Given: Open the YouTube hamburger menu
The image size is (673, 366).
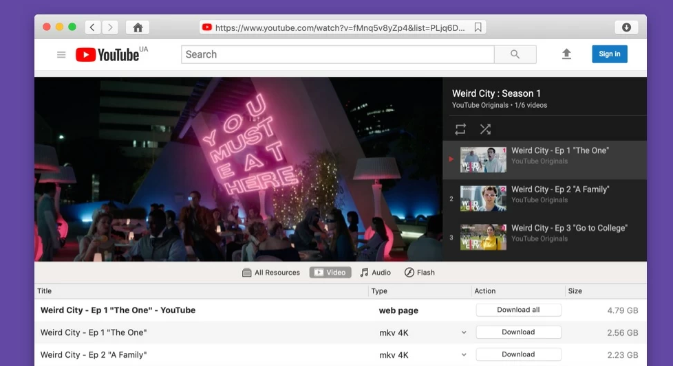Looking at the screenshot, I should pos(61,54).
